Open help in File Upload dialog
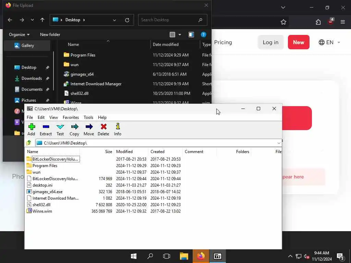Image resolution: width=351 pixels, height=263 pixels. pyautogui.click(x=204, y=35)
